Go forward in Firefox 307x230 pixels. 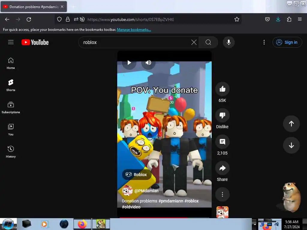click(x=18, y=19)
